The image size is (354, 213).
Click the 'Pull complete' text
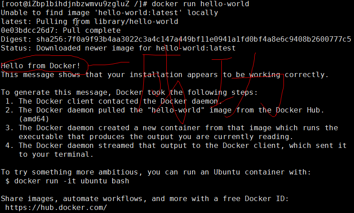(92, 31)
